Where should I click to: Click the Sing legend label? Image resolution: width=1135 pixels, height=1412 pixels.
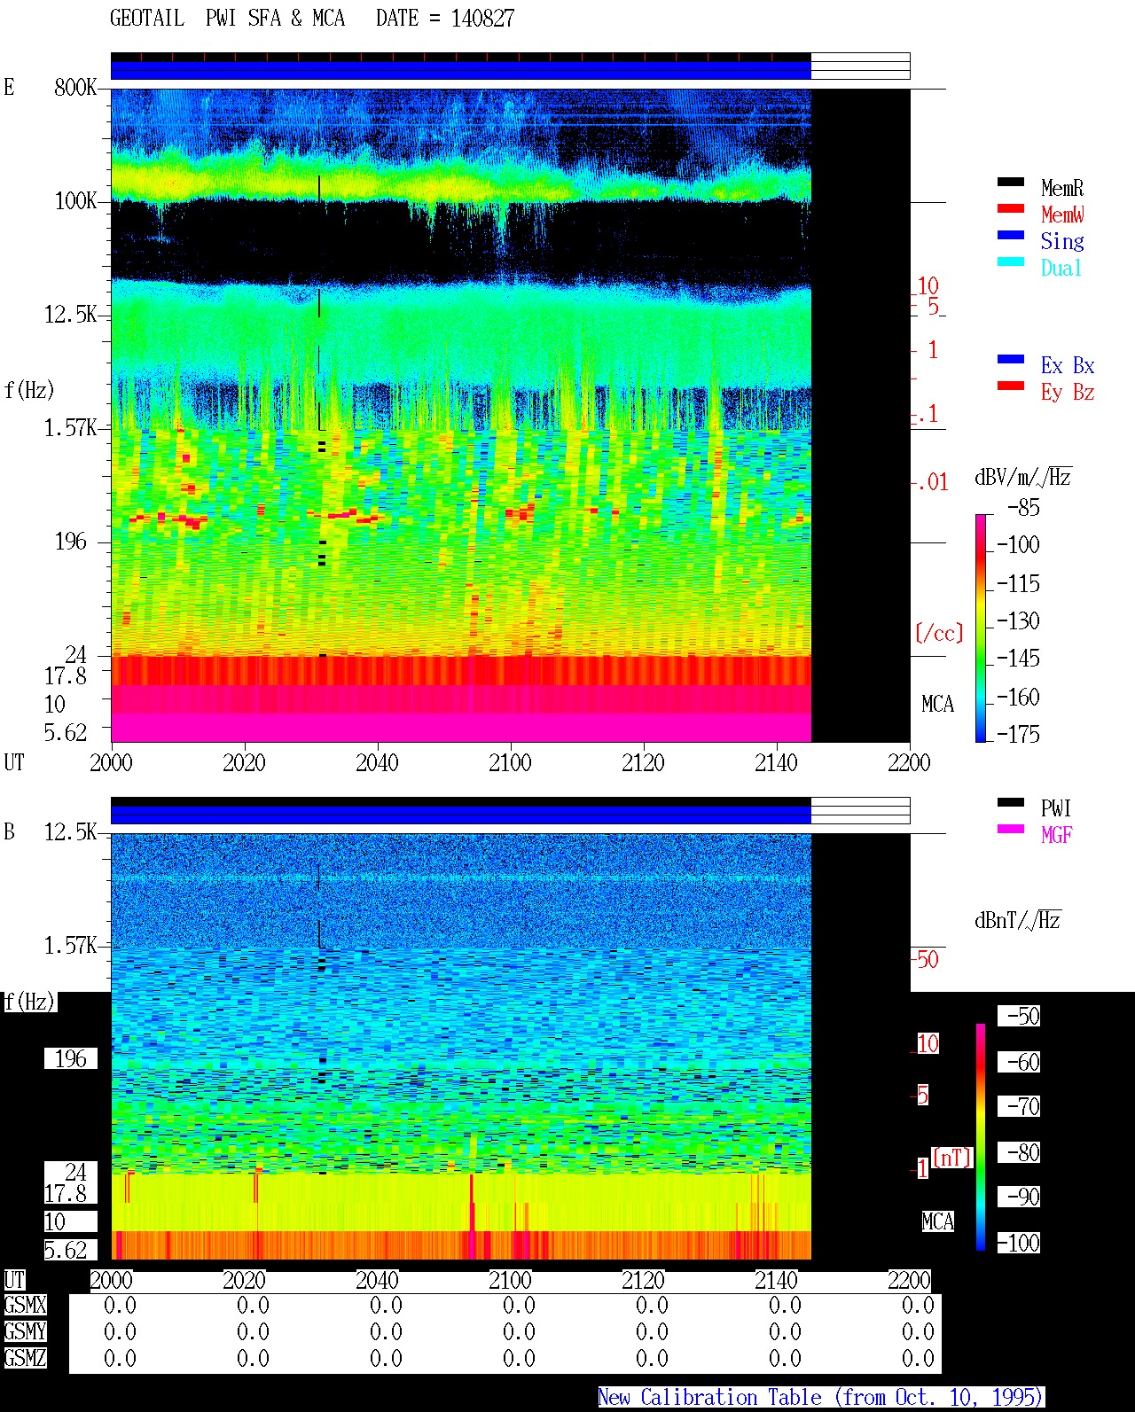[1062, 241]
